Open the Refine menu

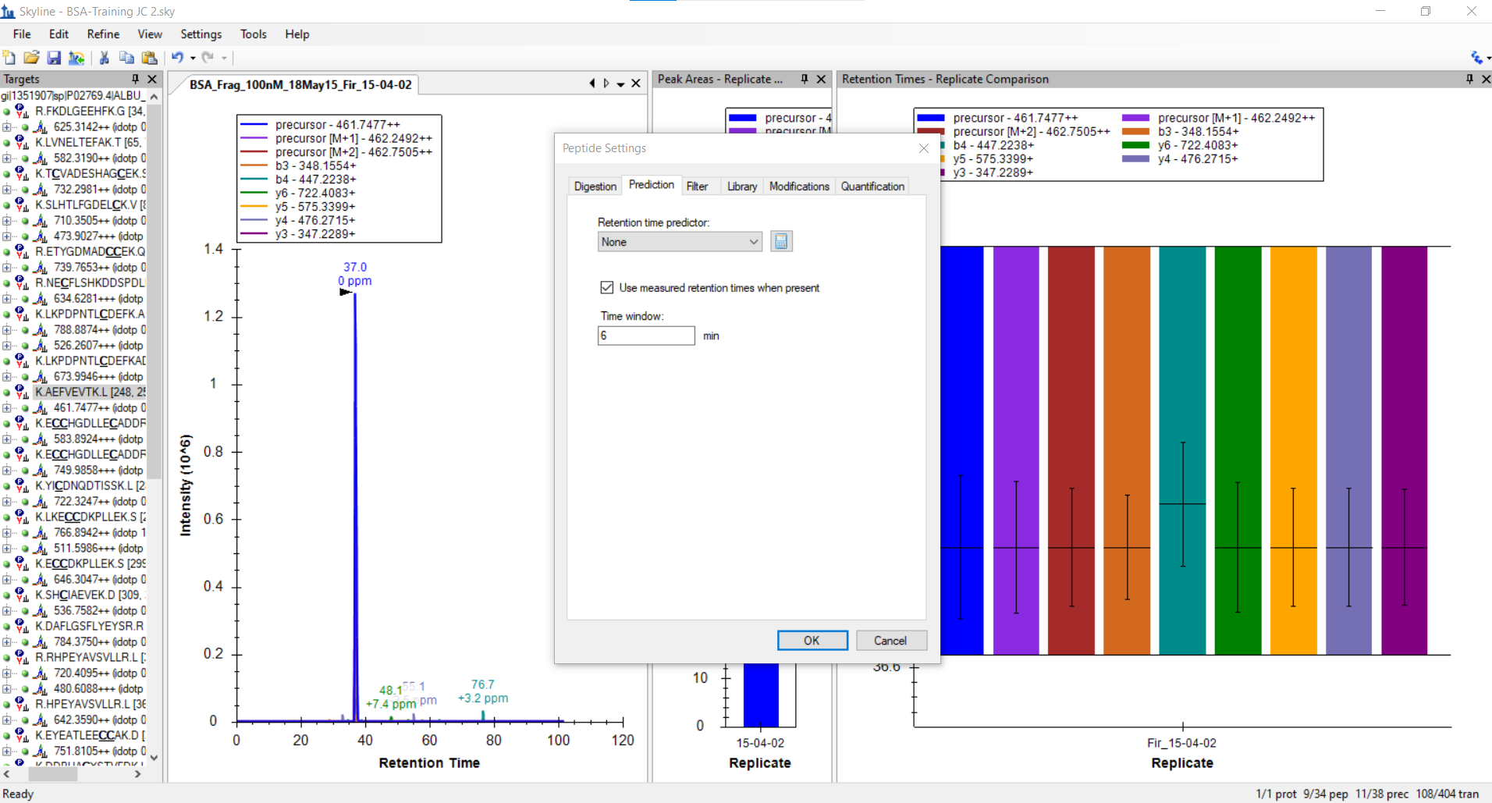point(103,34)
